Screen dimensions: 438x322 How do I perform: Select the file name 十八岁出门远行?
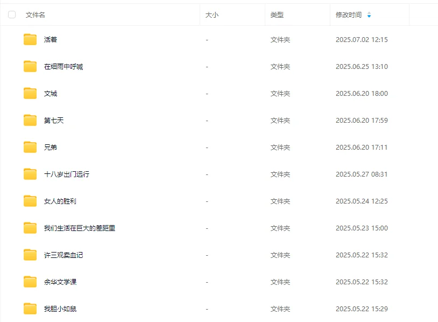67,174
